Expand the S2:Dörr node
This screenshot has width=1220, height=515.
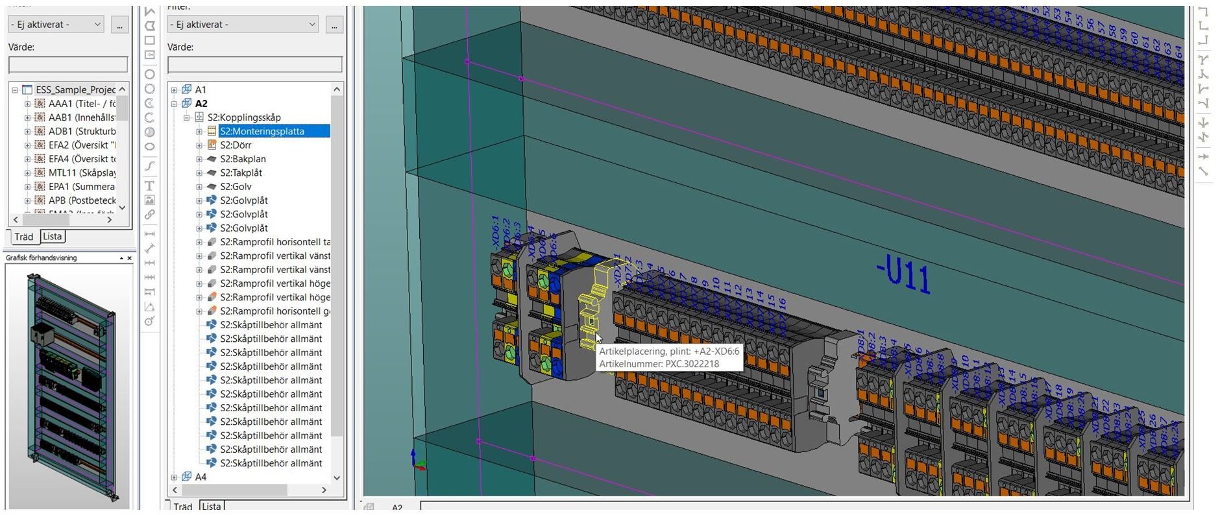[199, 145]
